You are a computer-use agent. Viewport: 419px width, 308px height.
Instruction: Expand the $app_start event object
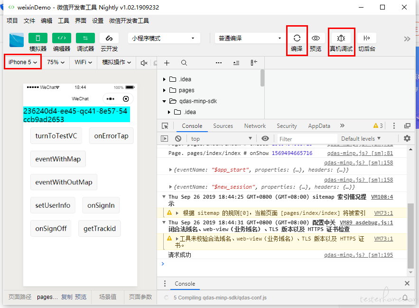170,170
